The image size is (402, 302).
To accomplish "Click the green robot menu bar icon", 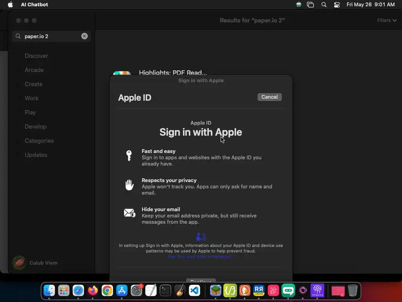I will coord(299,4).
